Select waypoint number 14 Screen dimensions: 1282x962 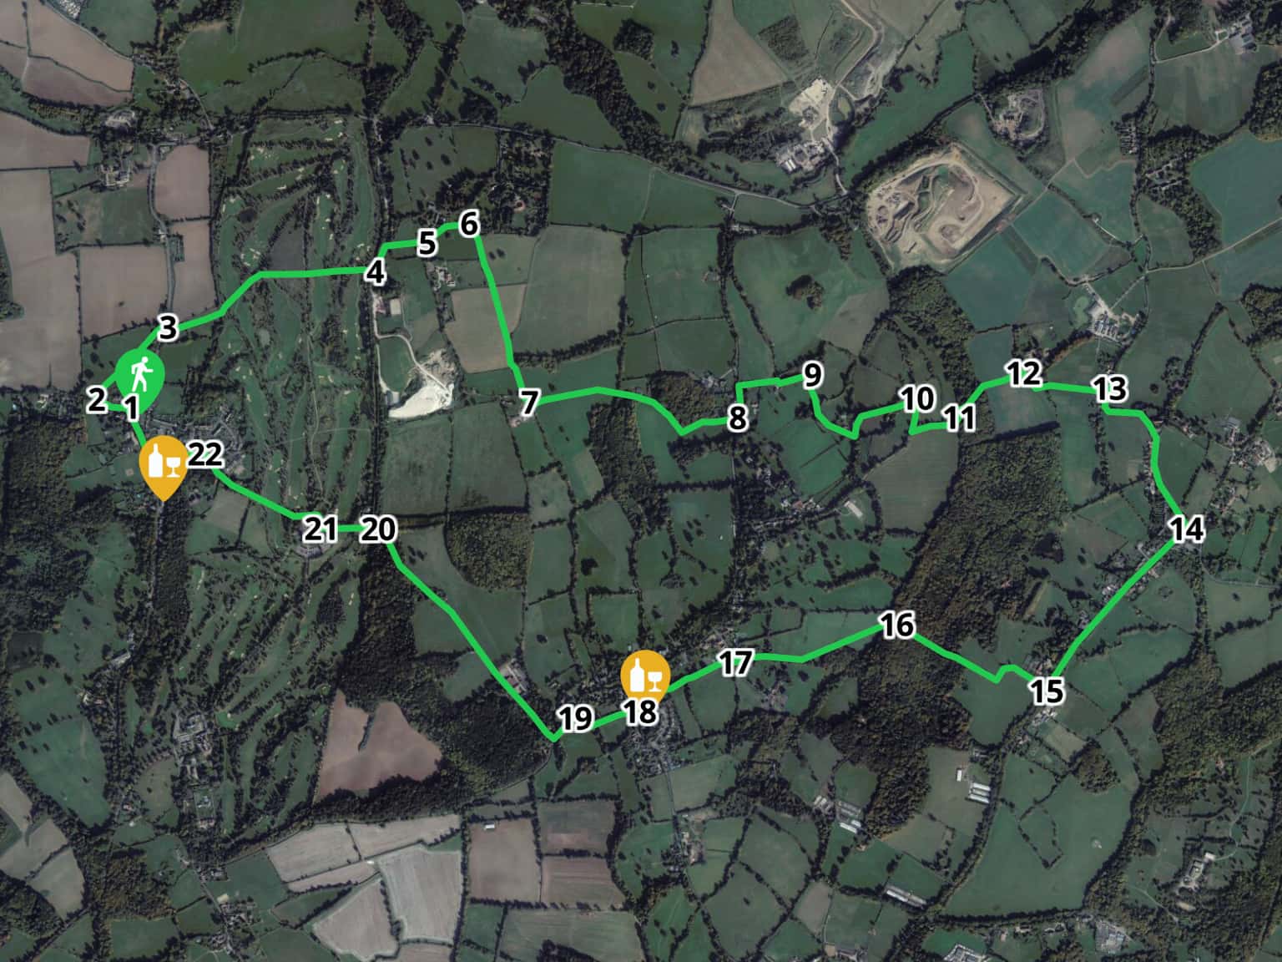[1187, 529]
